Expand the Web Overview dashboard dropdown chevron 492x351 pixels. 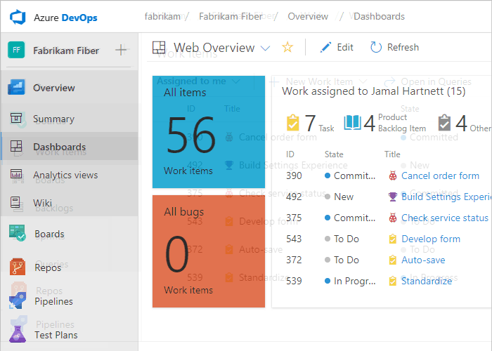(x=265, y=48)
